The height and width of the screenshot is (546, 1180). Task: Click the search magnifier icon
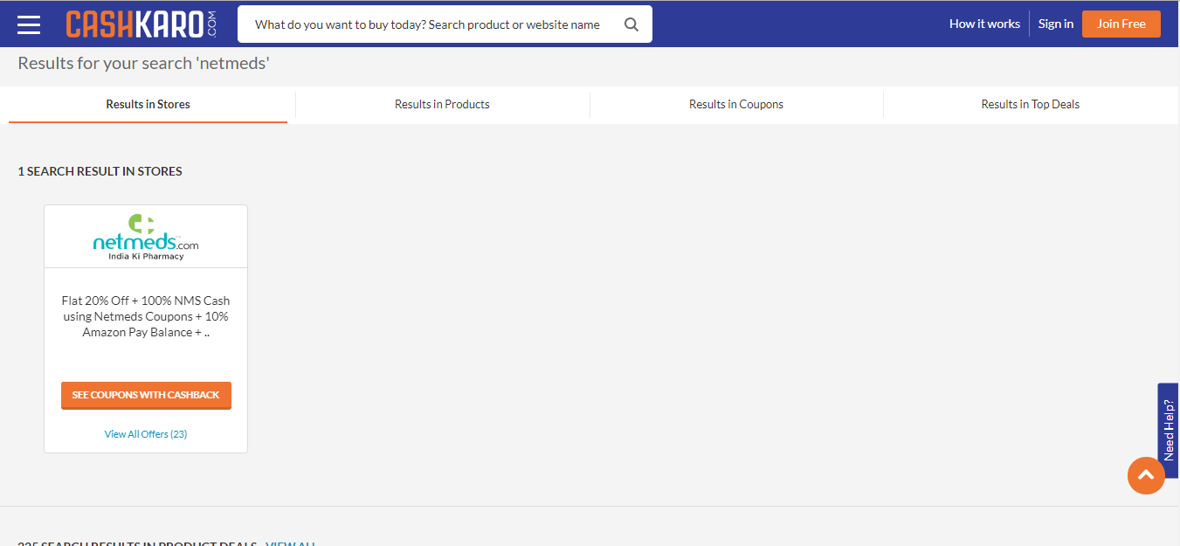coord(631,24)
